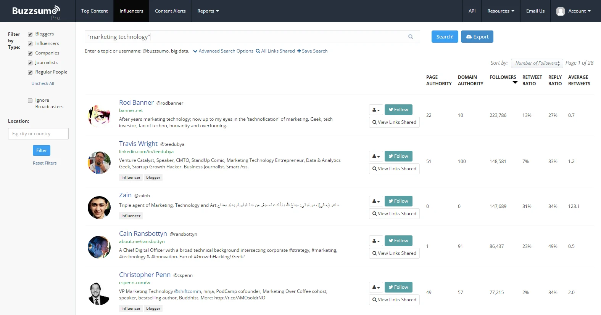Click Christopher Penn's profile avatar

tap(99, 294)
